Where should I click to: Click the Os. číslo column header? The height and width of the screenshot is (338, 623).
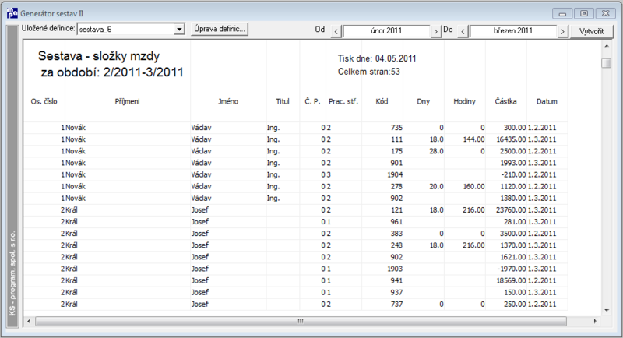click(x=44, y=101)
